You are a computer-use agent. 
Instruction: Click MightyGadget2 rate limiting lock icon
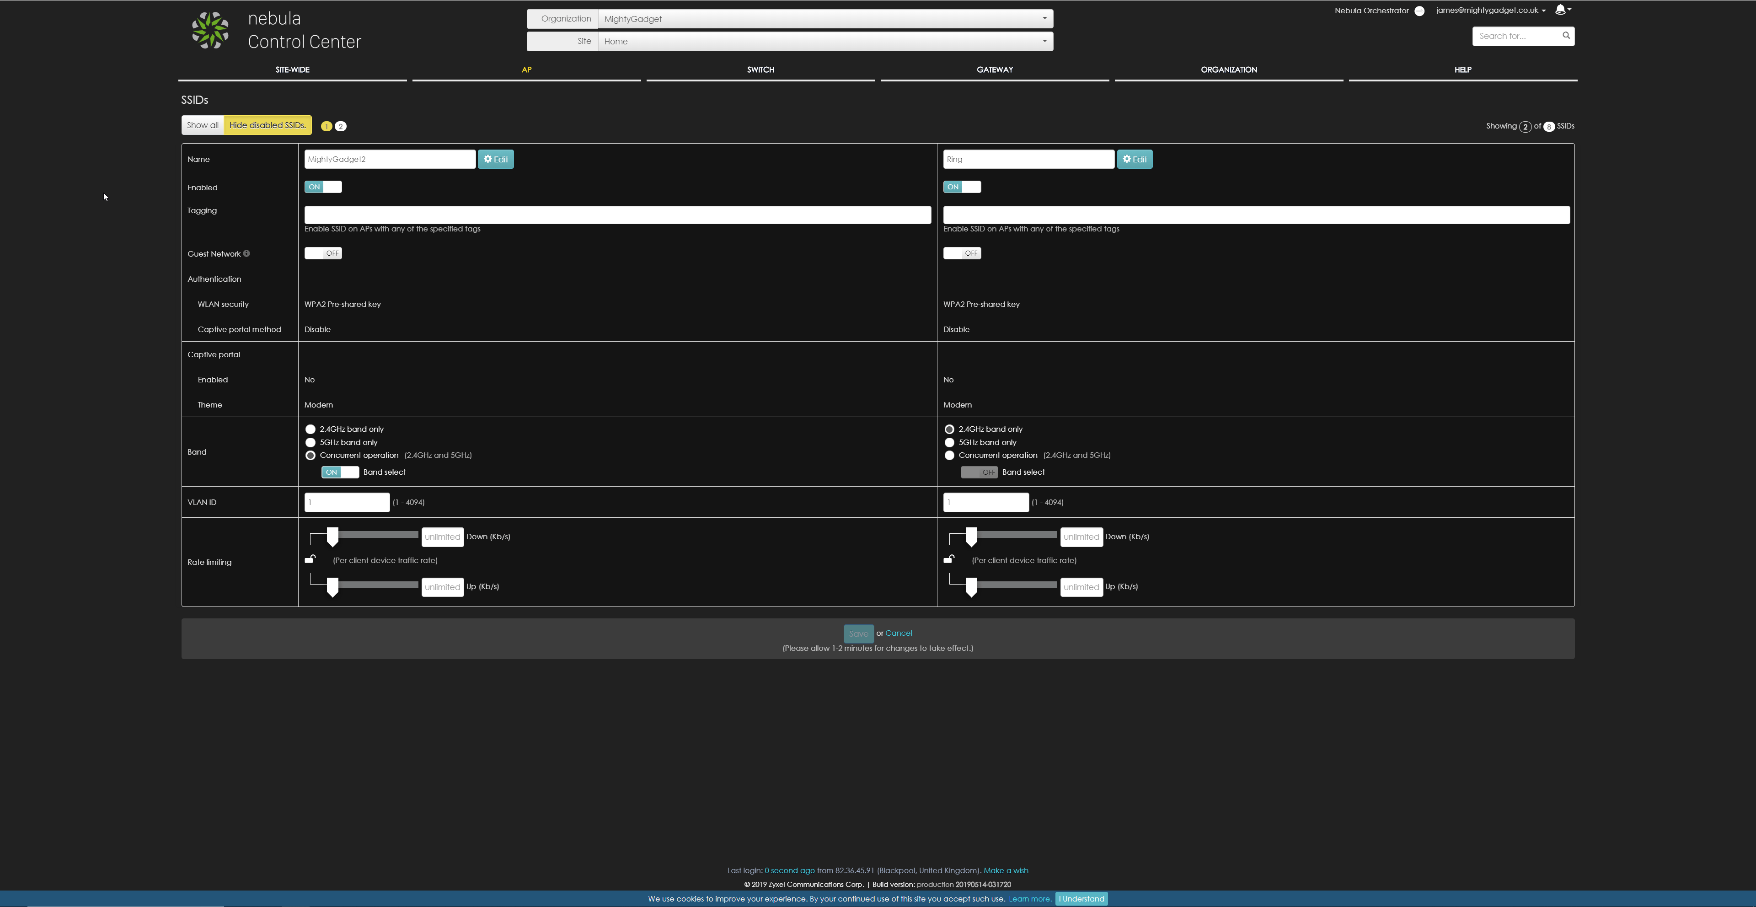[310, 559]
